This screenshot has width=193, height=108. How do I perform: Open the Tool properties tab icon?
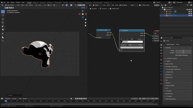click(161, 41)
